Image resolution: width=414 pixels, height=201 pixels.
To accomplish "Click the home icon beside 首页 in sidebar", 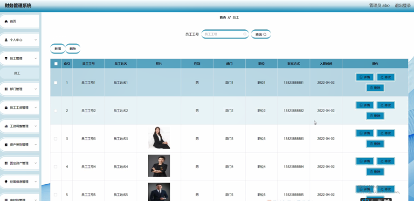I will point(6,21).
